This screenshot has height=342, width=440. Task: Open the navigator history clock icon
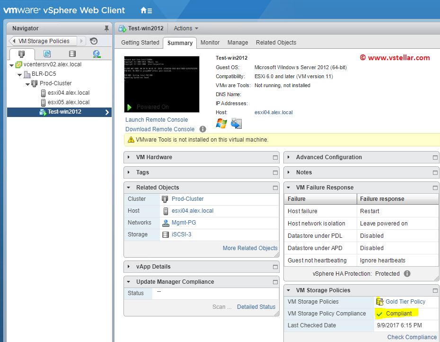[x=94, y=41]
